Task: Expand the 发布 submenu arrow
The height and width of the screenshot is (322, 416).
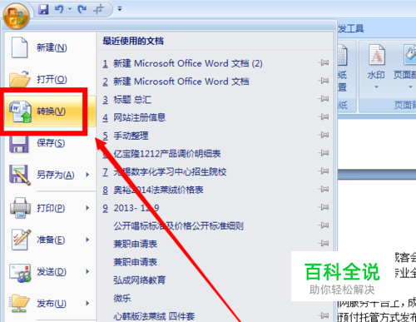Action: tap(87, 303)
